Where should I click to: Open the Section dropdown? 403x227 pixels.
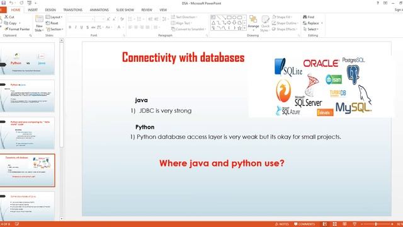(x=55, y=29)
